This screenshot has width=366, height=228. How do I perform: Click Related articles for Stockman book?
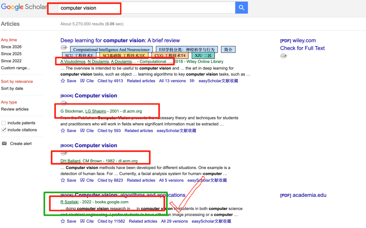pyautogui.click(x=139, y=131)
